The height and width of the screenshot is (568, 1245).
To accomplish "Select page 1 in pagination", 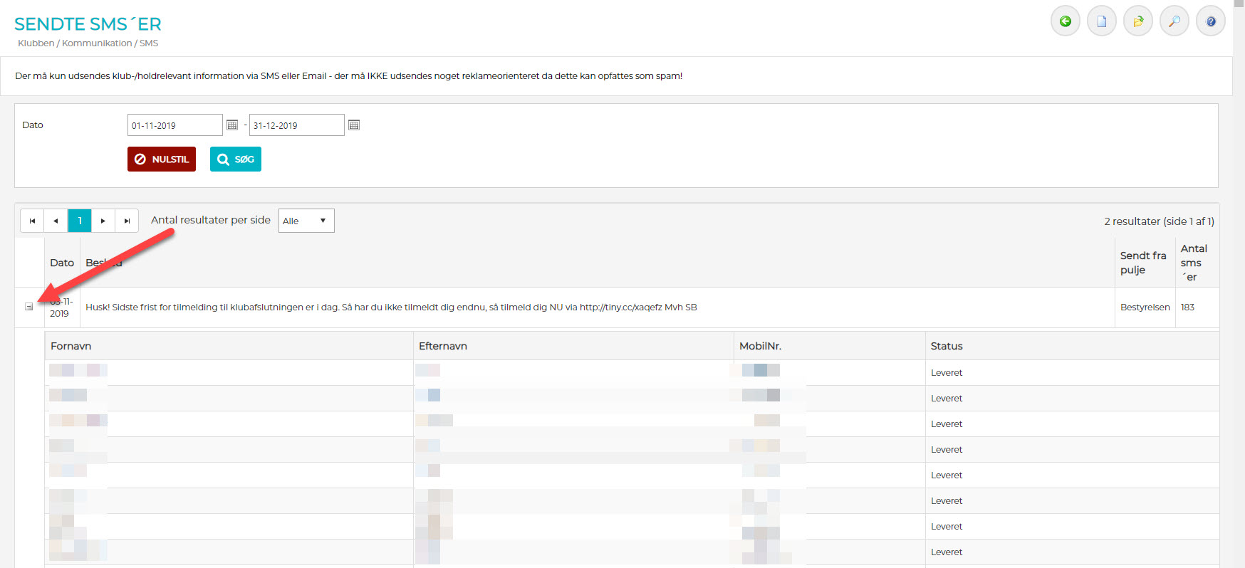I will (80, 221).
